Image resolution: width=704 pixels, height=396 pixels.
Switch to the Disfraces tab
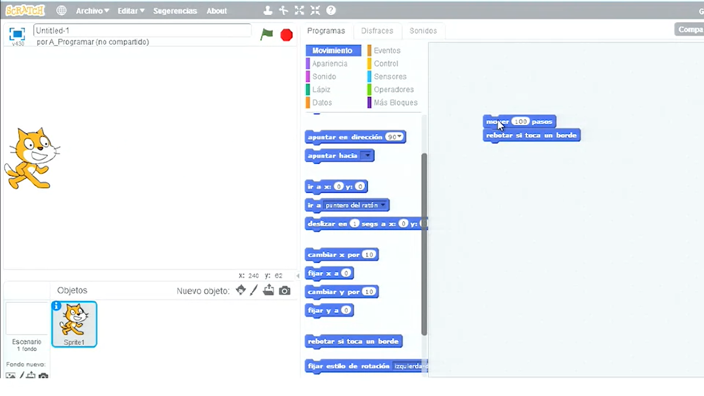click(x=377, y=31)
